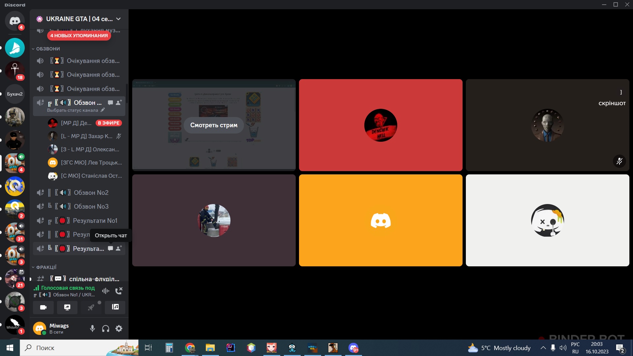Open the WhiteRP server icon
Screen dimensions: 633x356
coord(15,325)
